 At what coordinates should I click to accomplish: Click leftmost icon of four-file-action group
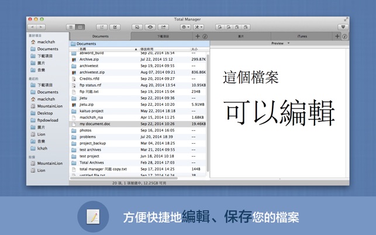[220, 27]
